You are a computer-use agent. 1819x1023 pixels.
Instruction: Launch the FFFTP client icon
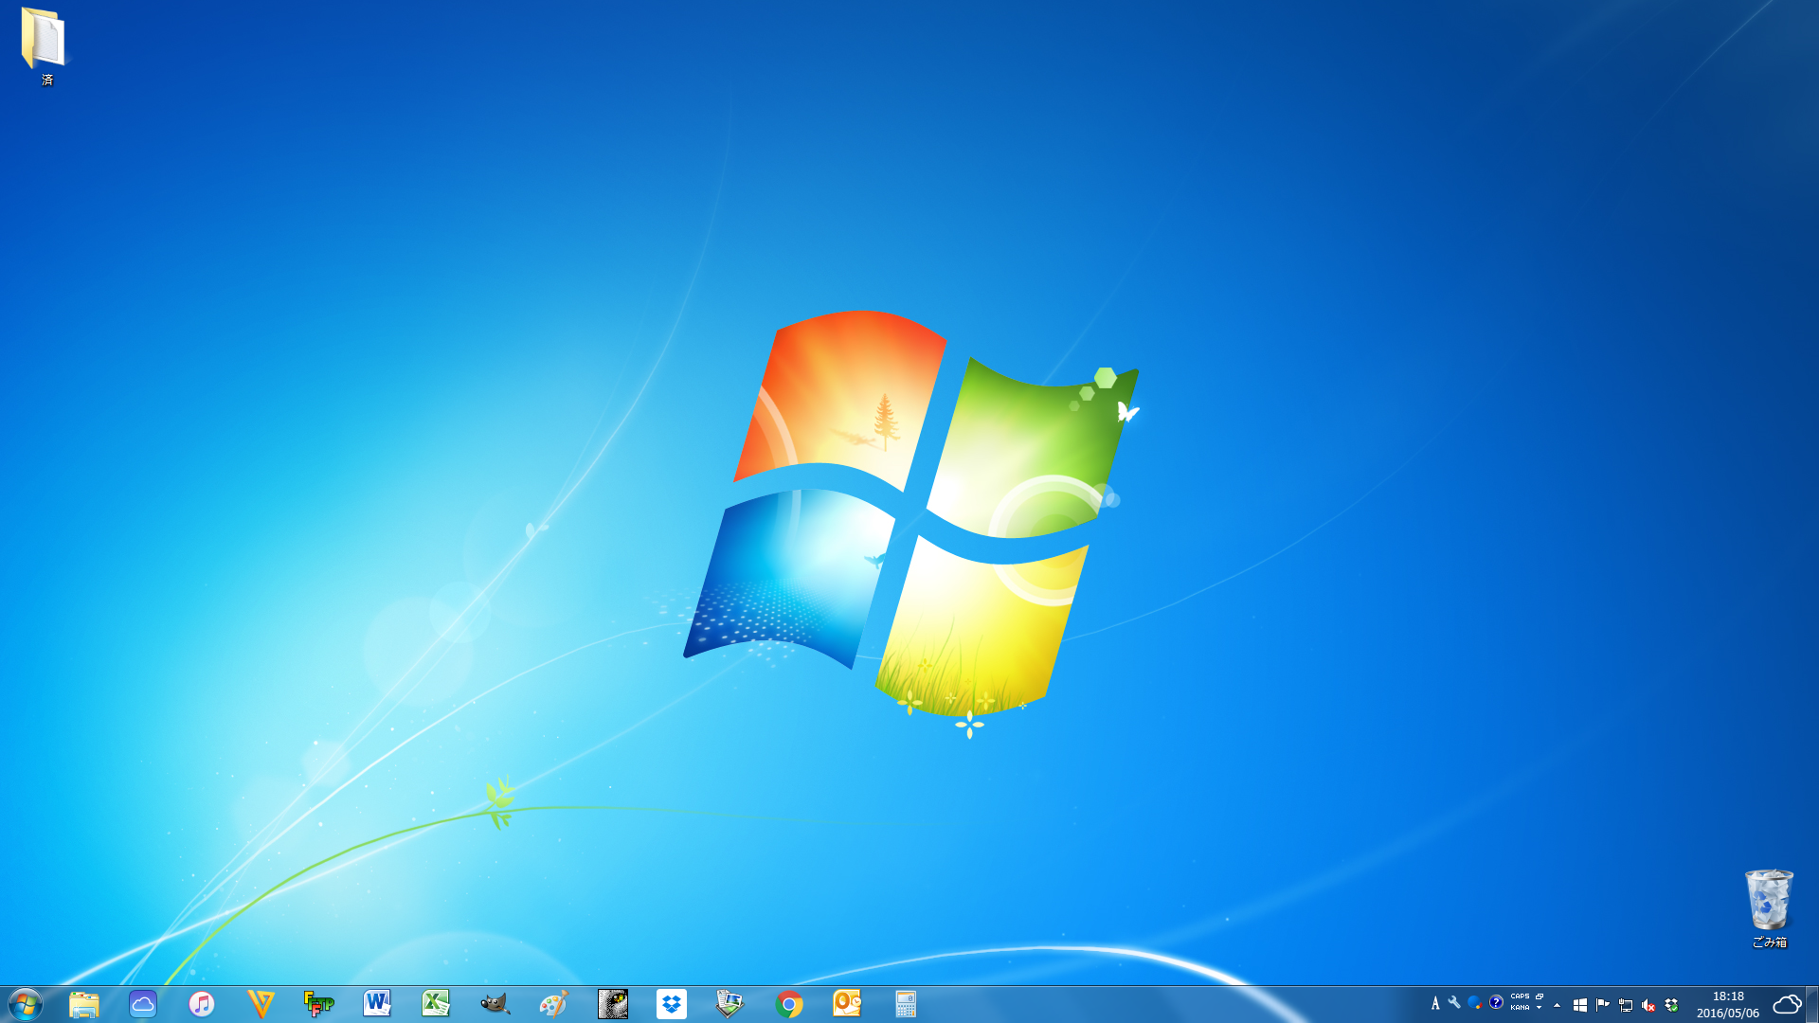click(x=319, y=1004)
